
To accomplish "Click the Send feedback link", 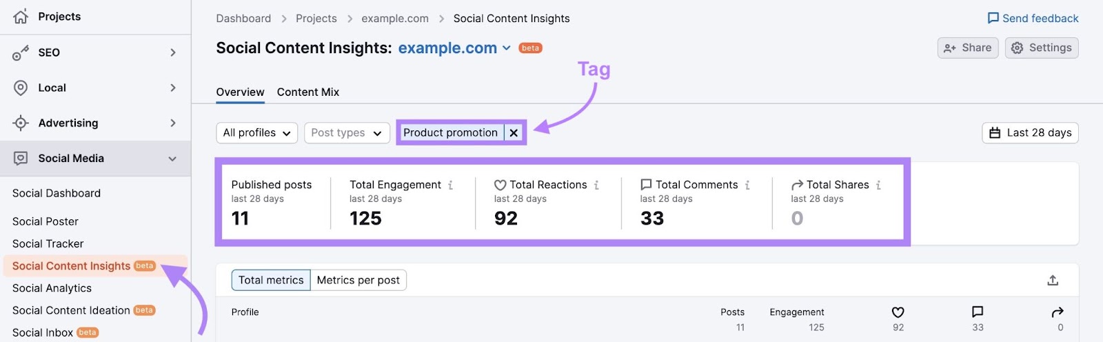I will coord(1033,19).
